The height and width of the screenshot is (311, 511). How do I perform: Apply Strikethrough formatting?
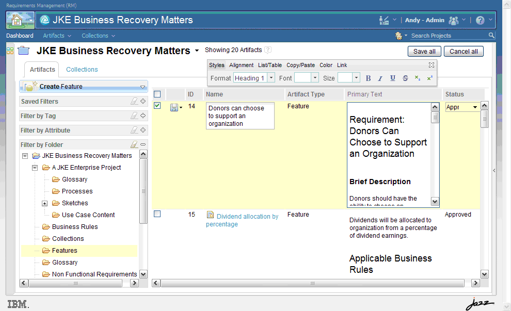pyautogui.click(x=405, y=78)
